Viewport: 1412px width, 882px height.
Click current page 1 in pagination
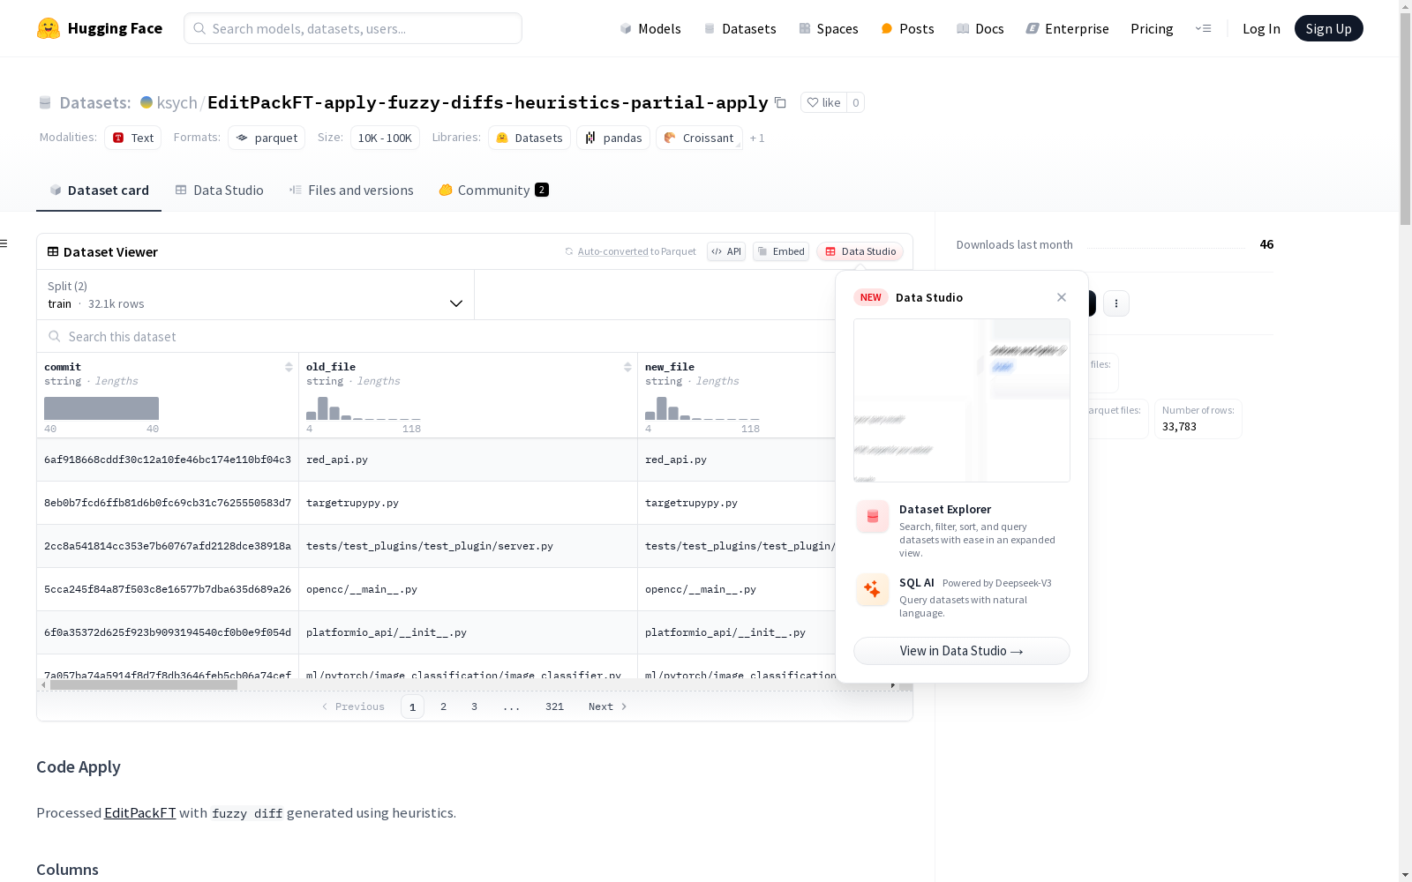412,706
